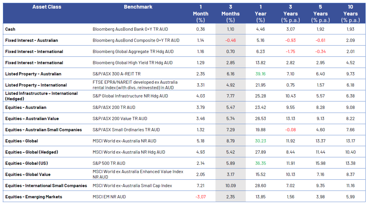Click Bloomberg AusBond Composite 0+Y TR AUD
The width and height of the screenshot is (368, 204).
point(136,40)
